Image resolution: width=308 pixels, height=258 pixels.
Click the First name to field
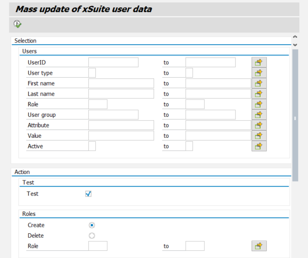tap(218, 83)
